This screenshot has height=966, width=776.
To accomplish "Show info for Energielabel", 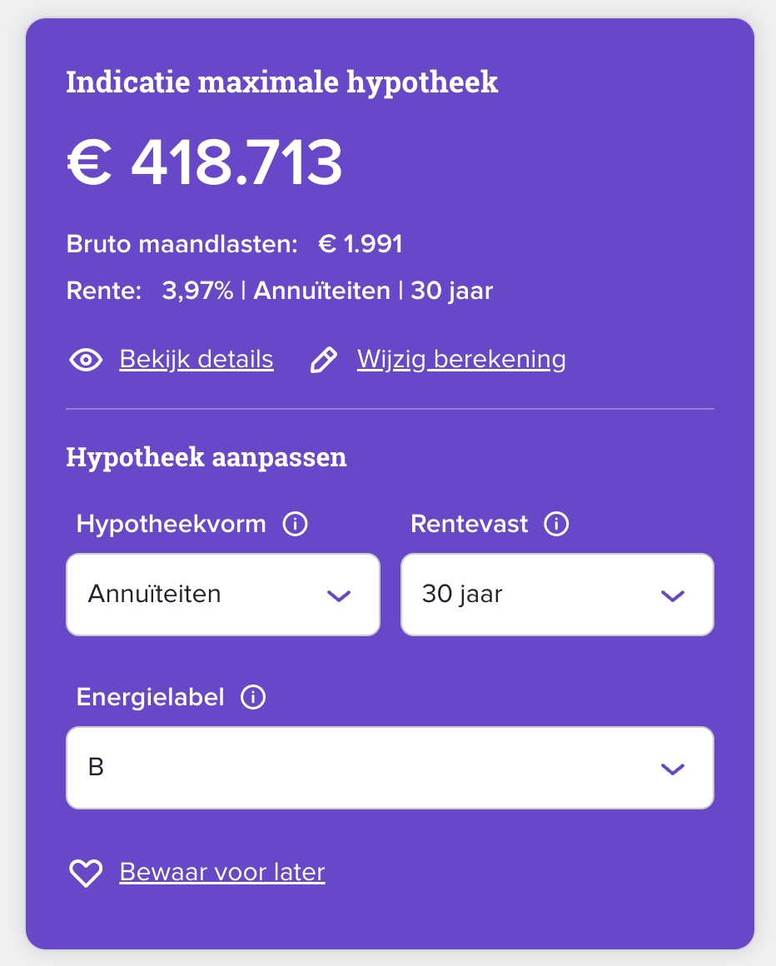I will (x=253, y=698).
